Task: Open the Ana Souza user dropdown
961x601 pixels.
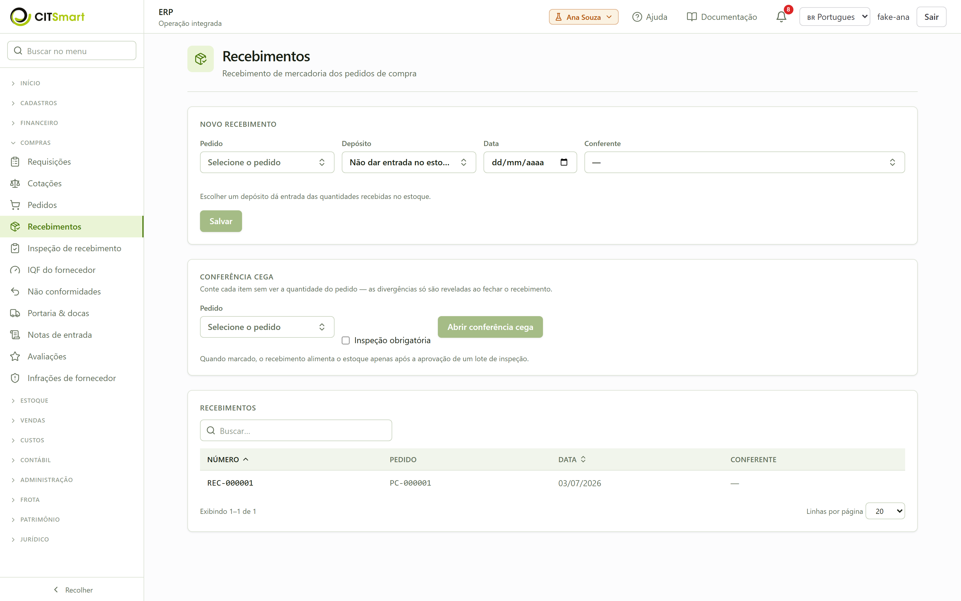Action: (583, 17)
